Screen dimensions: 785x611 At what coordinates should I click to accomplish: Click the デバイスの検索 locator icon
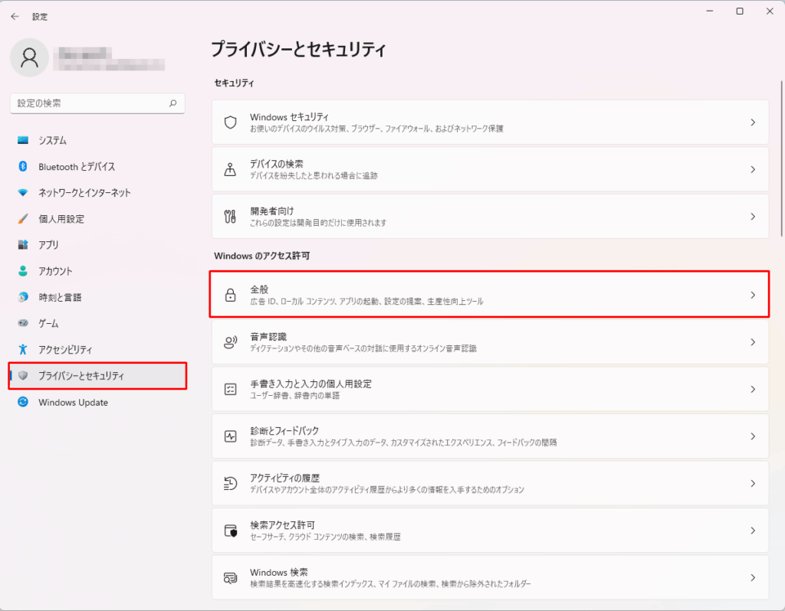coord(230,169)
